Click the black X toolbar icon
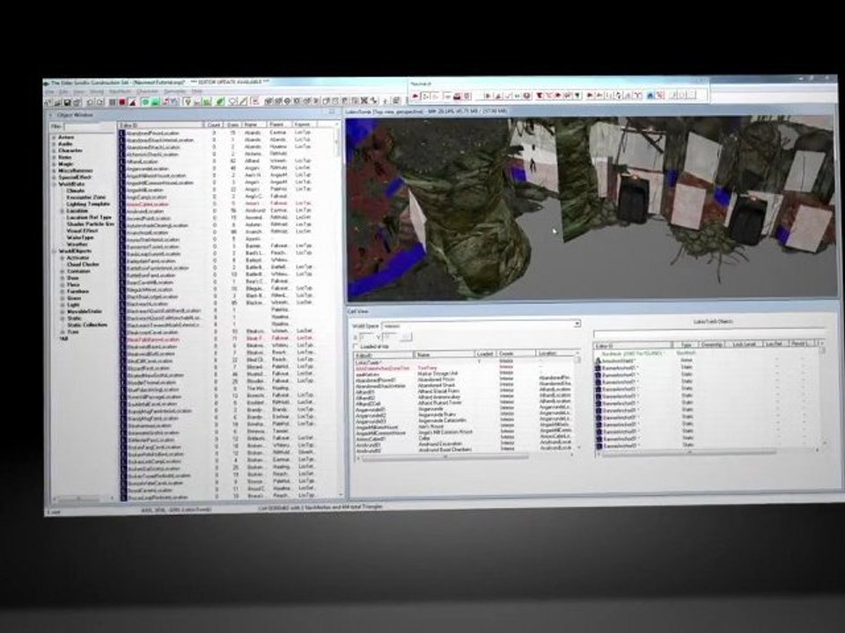This screenshot has height=633, width=845. tap(364, 100)
